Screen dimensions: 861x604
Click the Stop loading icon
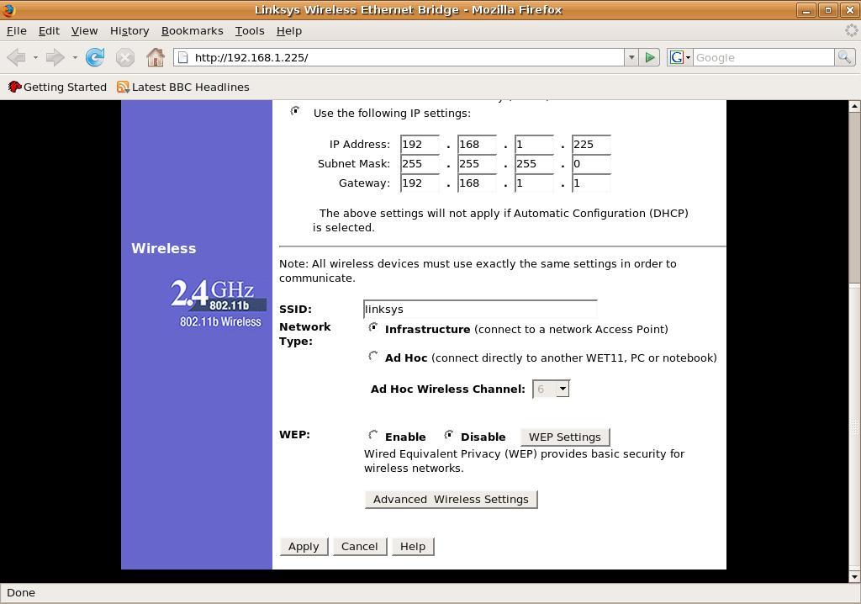pyautogui.click(x=124, y=57)
